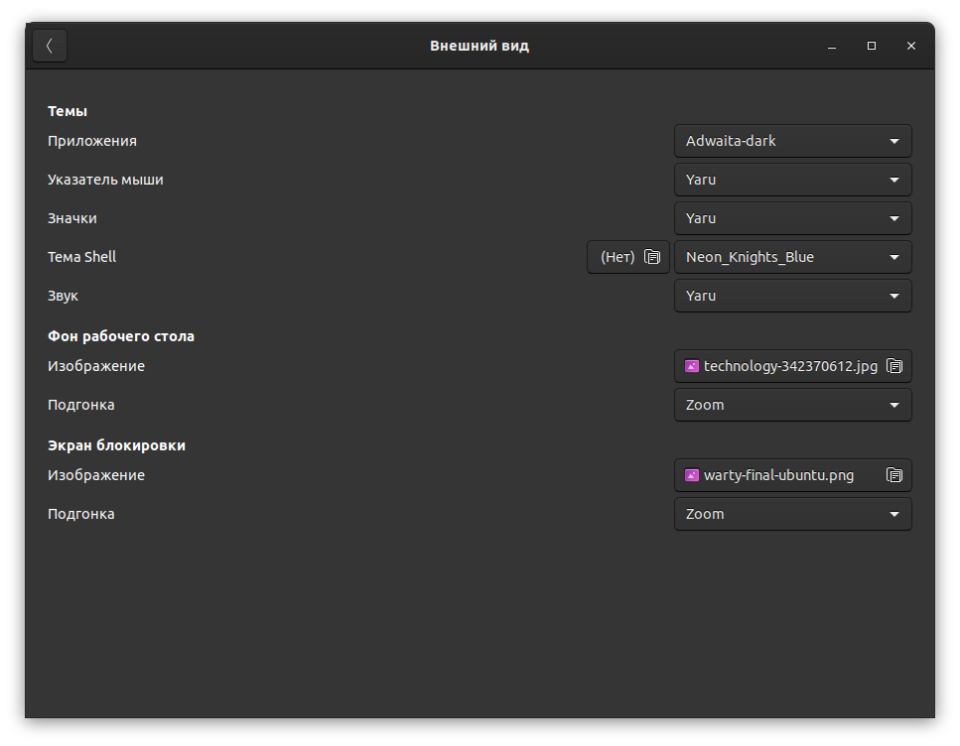Open the Значки icon theme dropdown
960x746 pixels.
point(792,218)
